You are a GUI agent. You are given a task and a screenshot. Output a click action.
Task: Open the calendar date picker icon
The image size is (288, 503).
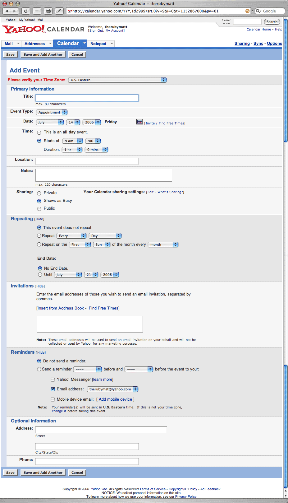(139, 122)
